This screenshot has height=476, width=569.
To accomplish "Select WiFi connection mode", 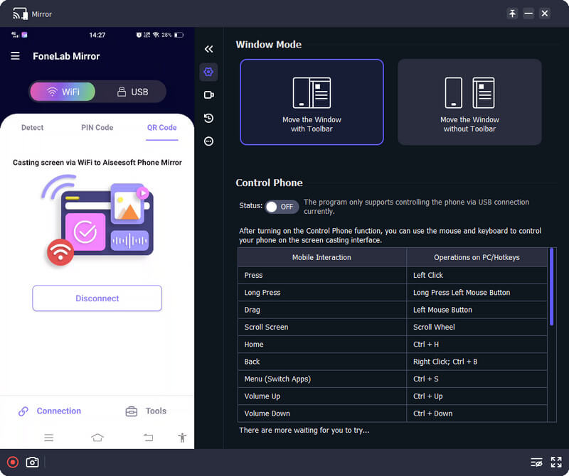I will 63,92.
